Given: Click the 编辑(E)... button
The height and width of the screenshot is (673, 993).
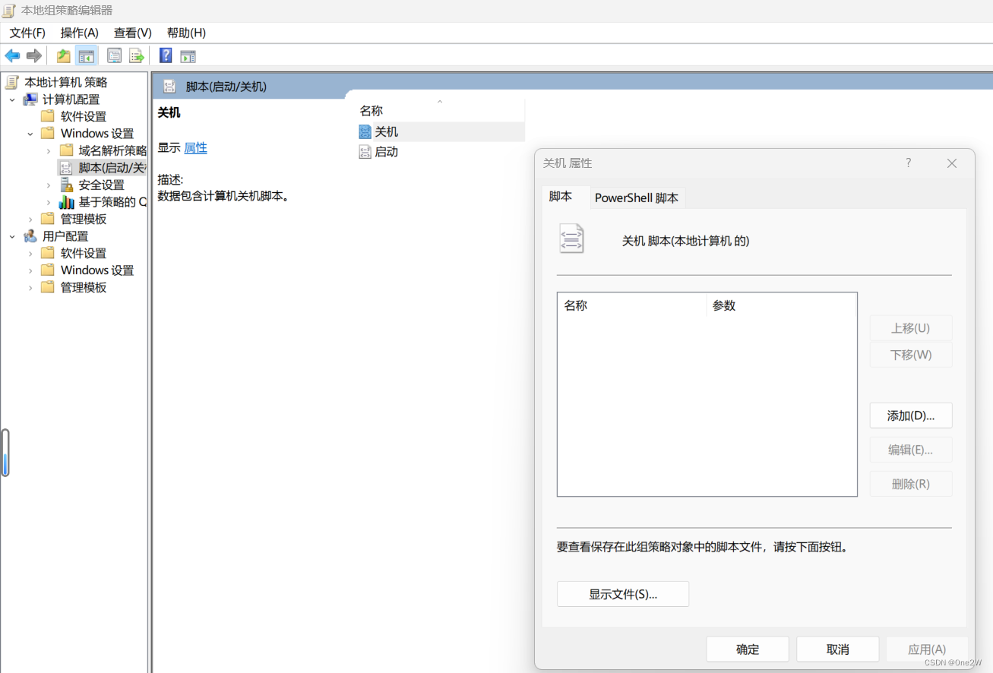Looking at the screenshot, I should pos(911,450).
